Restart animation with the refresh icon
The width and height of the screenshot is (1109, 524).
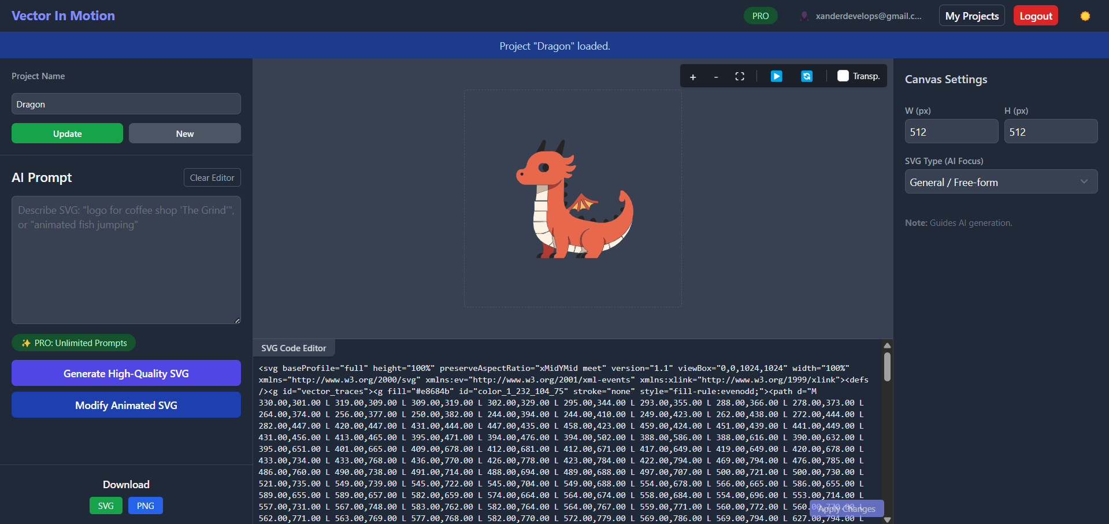tap(807, 76)
